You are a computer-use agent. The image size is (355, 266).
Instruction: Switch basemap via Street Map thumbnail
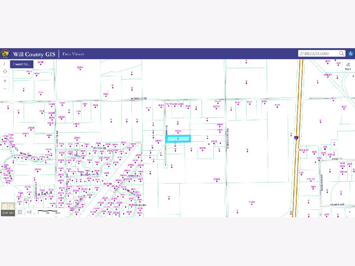(8, 209)
